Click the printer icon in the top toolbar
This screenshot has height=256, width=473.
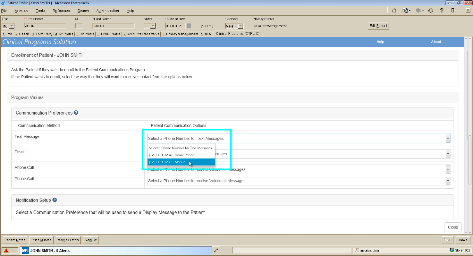pos(431,11)
